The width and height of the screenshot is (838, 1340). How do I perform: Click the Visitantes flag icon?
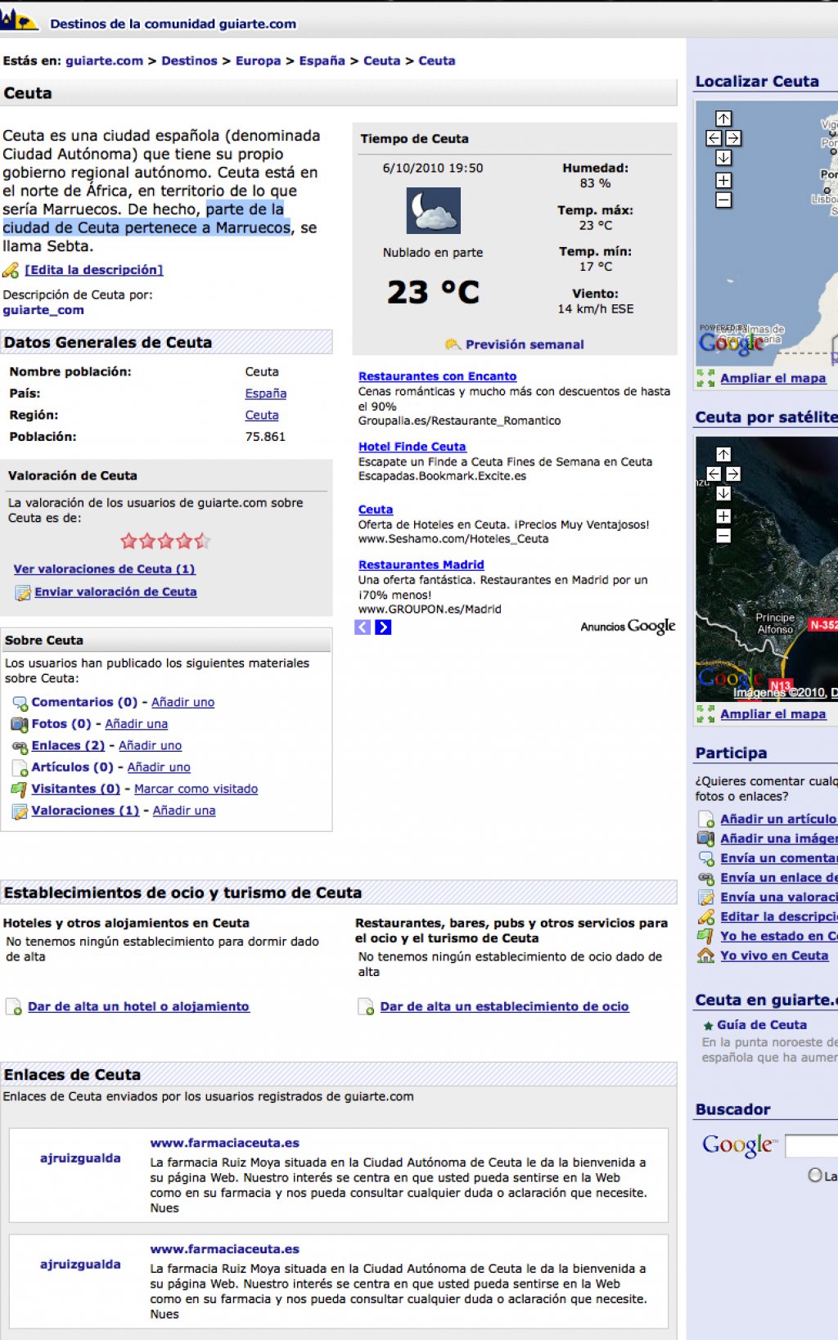19,789
